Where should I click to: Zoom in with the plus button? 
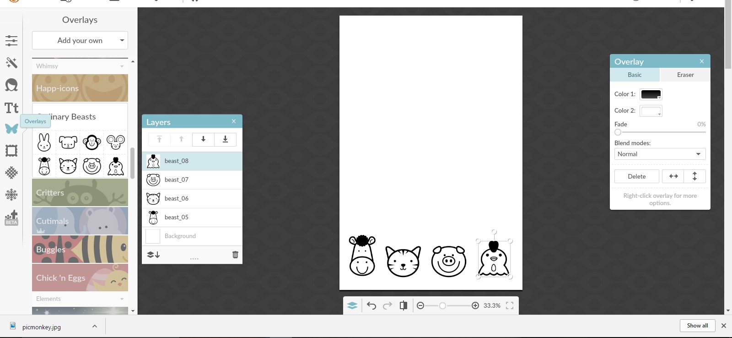pyautogui.click(x=475, y=305)
